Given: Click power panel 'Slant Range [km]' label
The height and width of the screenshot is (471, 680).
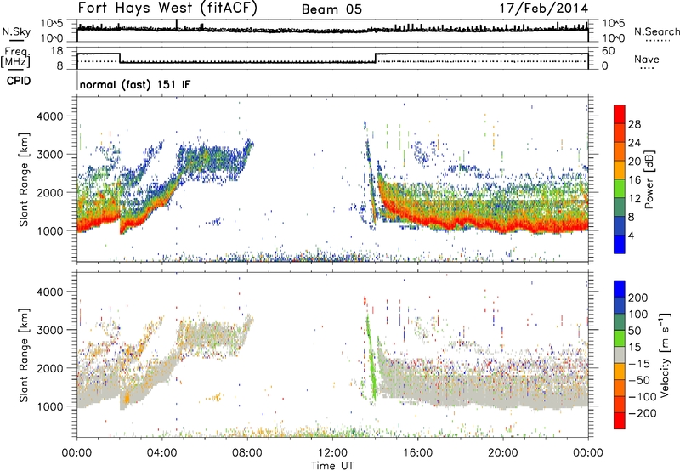Looking at the screenshot, I should (24, 179).
